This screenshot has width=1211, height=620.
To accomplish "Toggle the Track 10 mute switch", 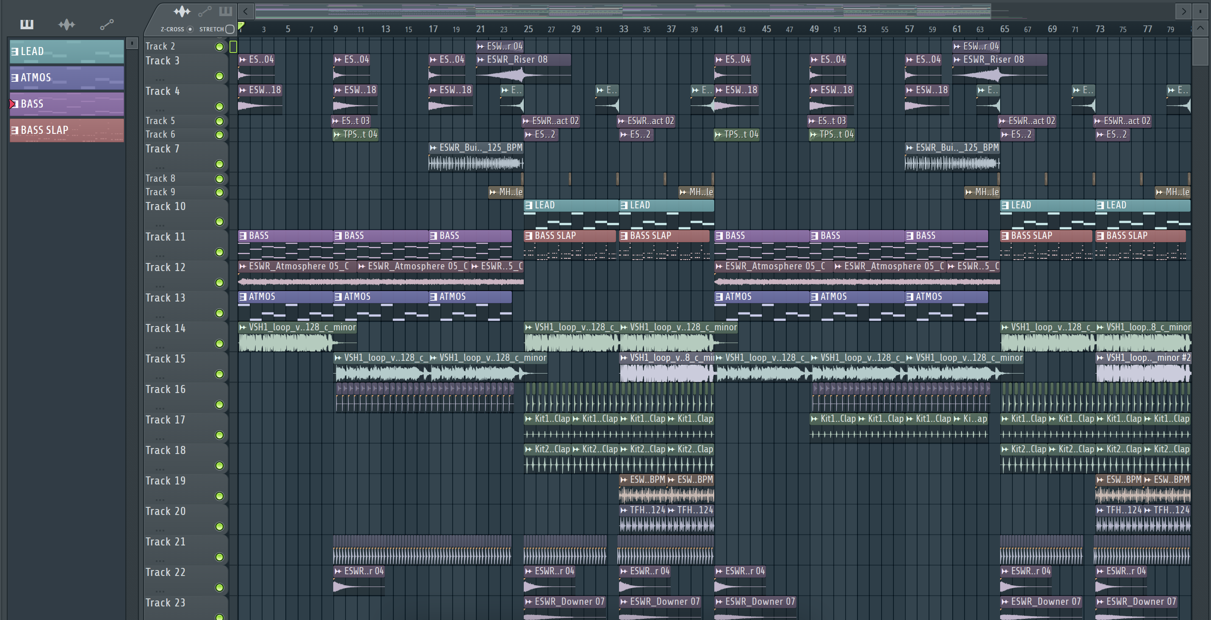I will (x=219, y=222).
